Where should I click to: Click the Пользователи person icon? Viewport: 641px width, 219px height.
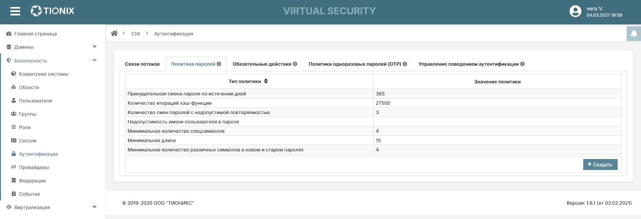pyautogui.click(x=14, y=100)
